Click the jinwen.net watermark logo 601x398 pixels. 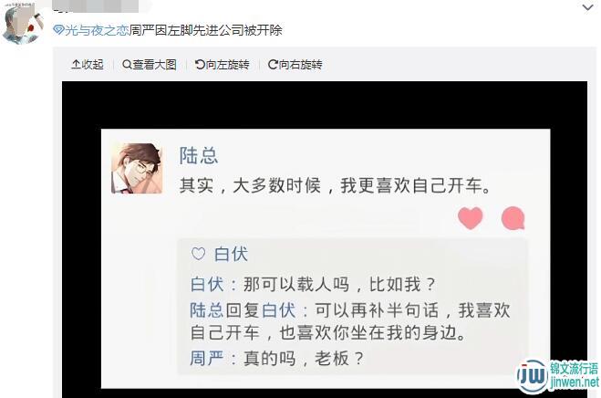(x=558, y=376)
